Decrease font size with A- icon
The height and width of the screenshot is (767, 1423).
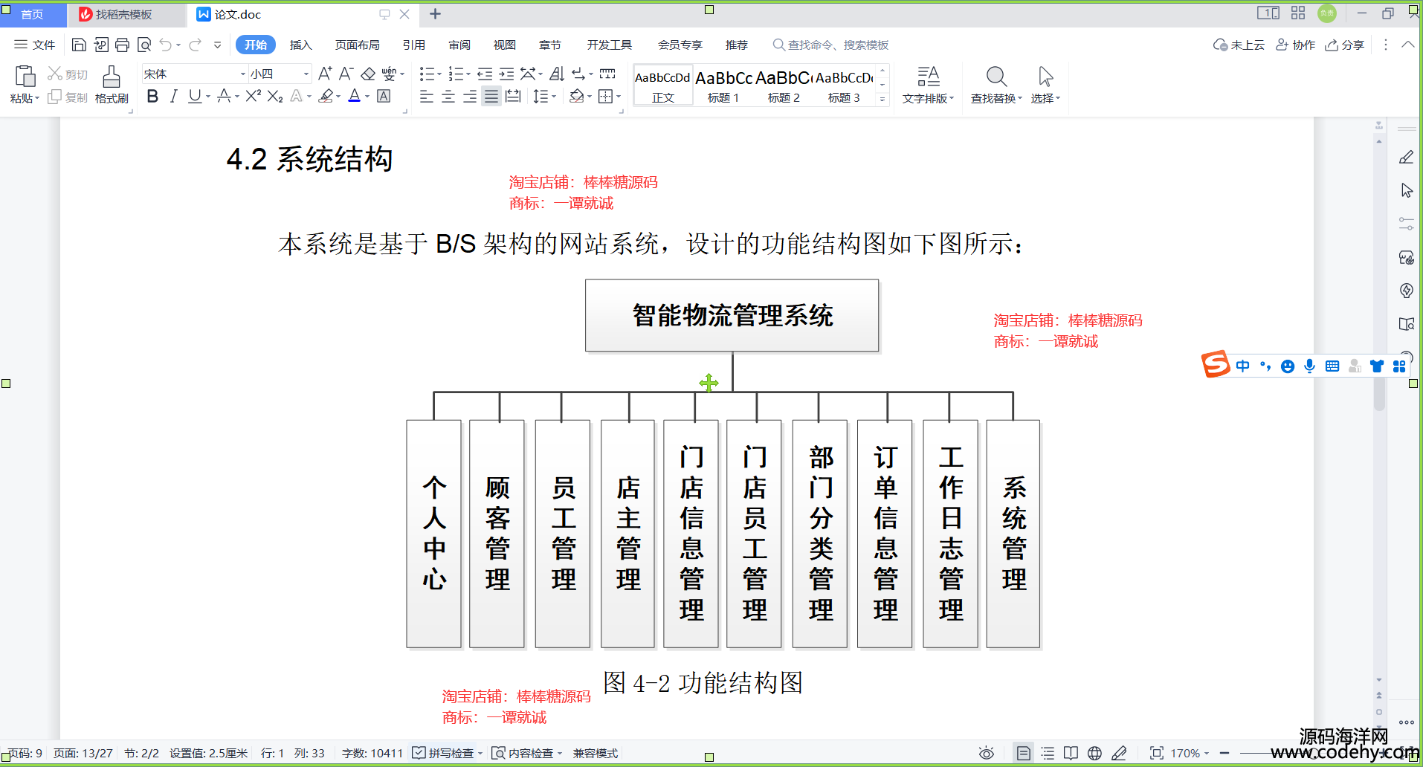(x=346, y=74)
